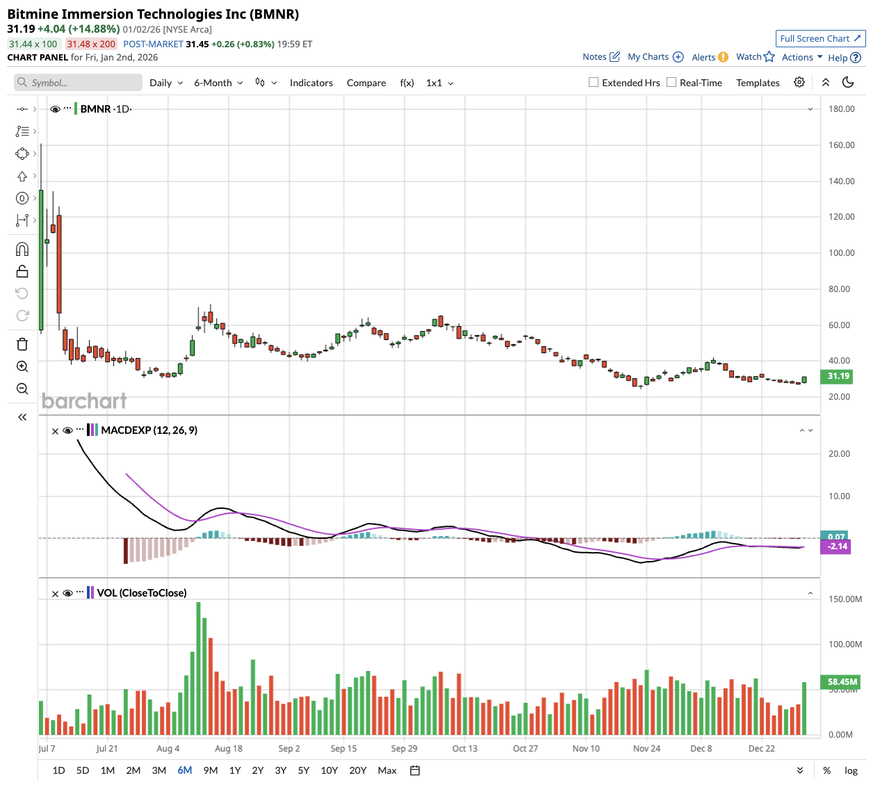Open the date range calendar icon
Image resolution: width=880 pixels, height=794 pixels.
[x=415, y=770]
